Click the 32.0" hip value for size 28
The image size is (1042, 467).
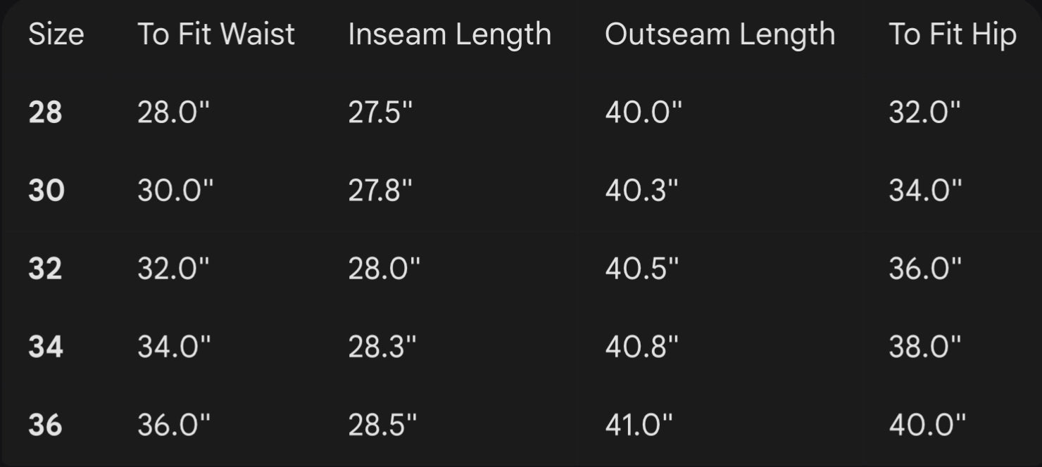(924, 113)
